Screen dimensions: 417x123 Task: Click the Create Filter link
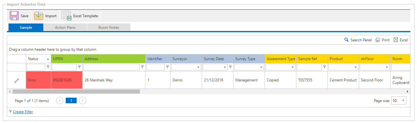(x=23, y=112)
